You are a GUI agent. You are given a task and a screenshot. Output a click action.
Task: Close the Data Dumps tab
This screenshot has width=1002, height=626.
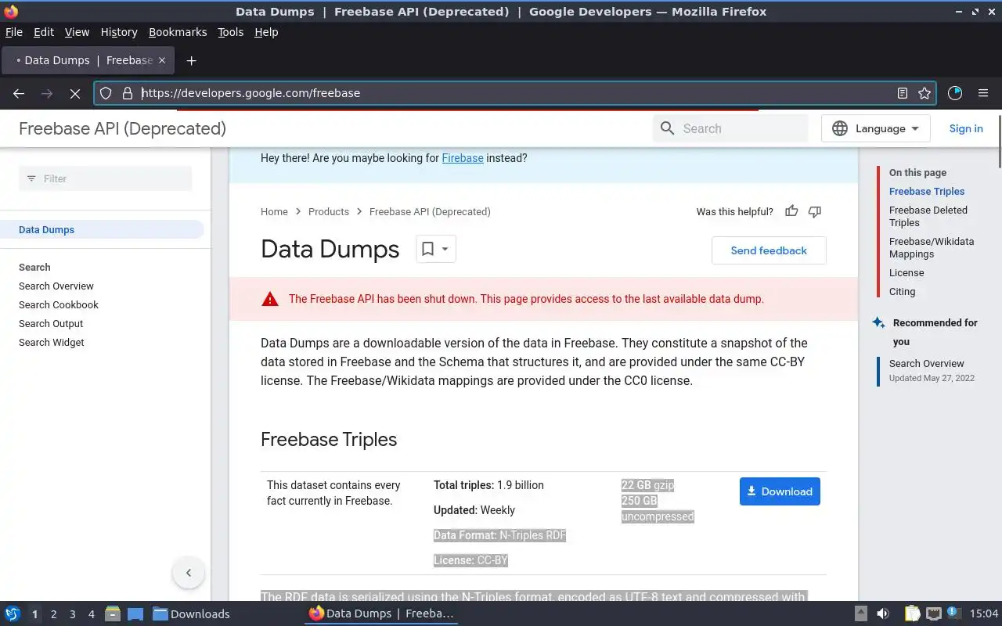162,60
